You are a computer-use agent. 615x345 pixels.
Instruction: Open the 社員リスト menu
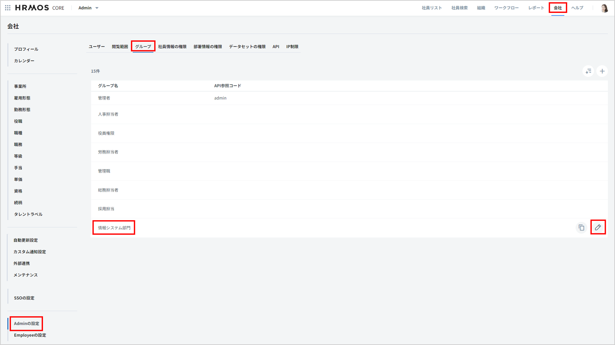pos(431,8)
